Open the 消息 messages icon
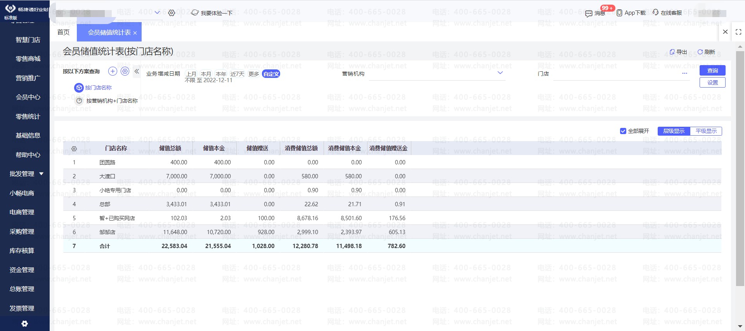 pos(589,13)
